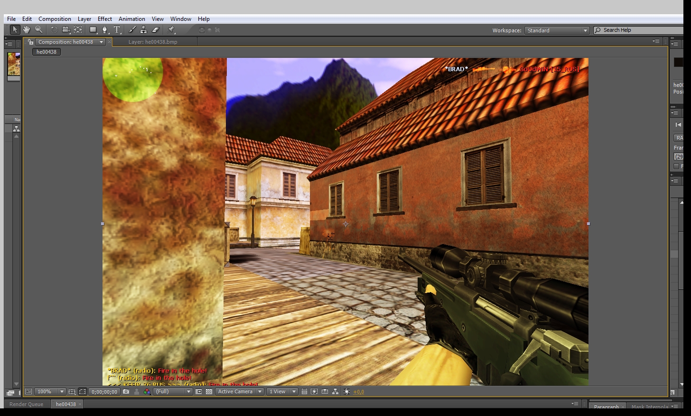
Task: Open the Resolution (Full) dropdown
Action: pos(173,392)
